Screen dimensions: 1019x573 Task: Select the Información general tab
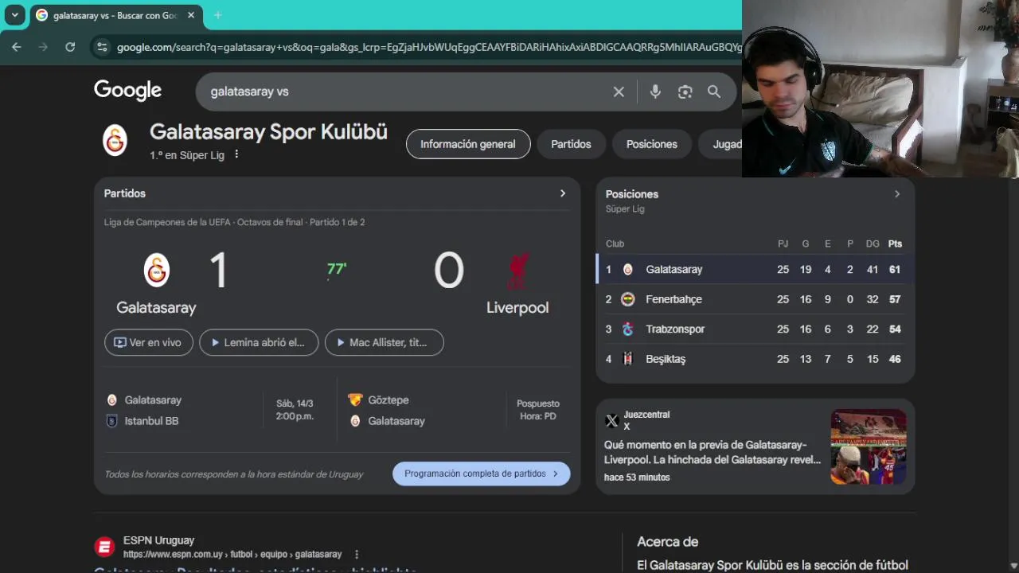pyautogui.click(x=468, y=144)
